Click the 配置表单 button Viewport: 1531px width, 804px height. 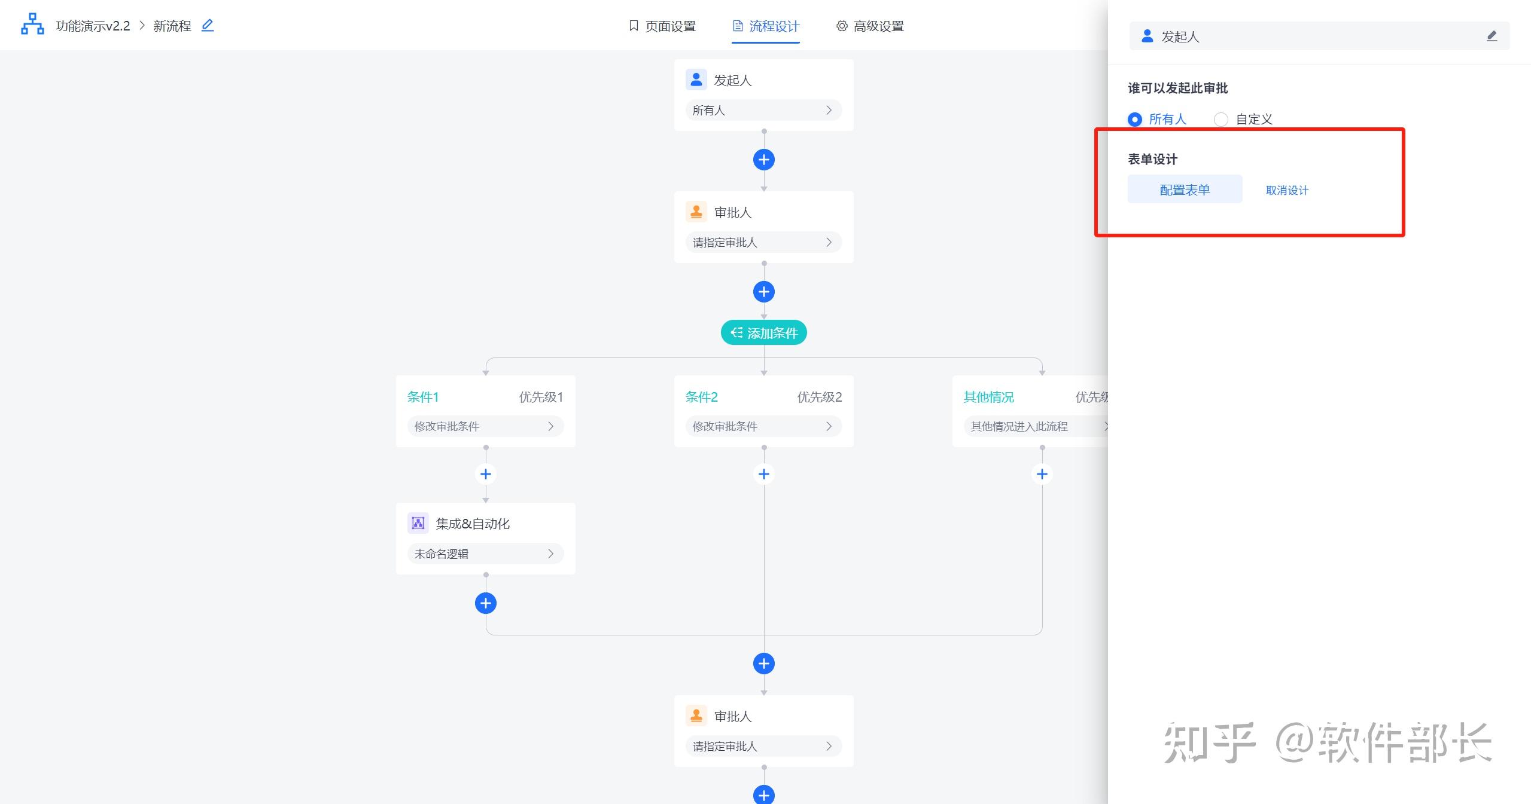[x=1185, y=189]
